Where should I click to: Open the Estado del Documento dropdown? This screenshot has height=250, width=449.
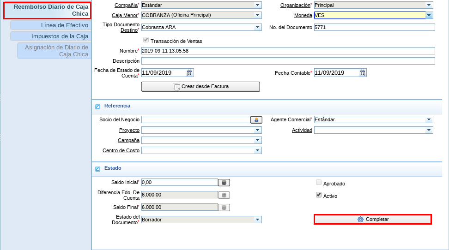pyautogui.click(x=257, y=220)
